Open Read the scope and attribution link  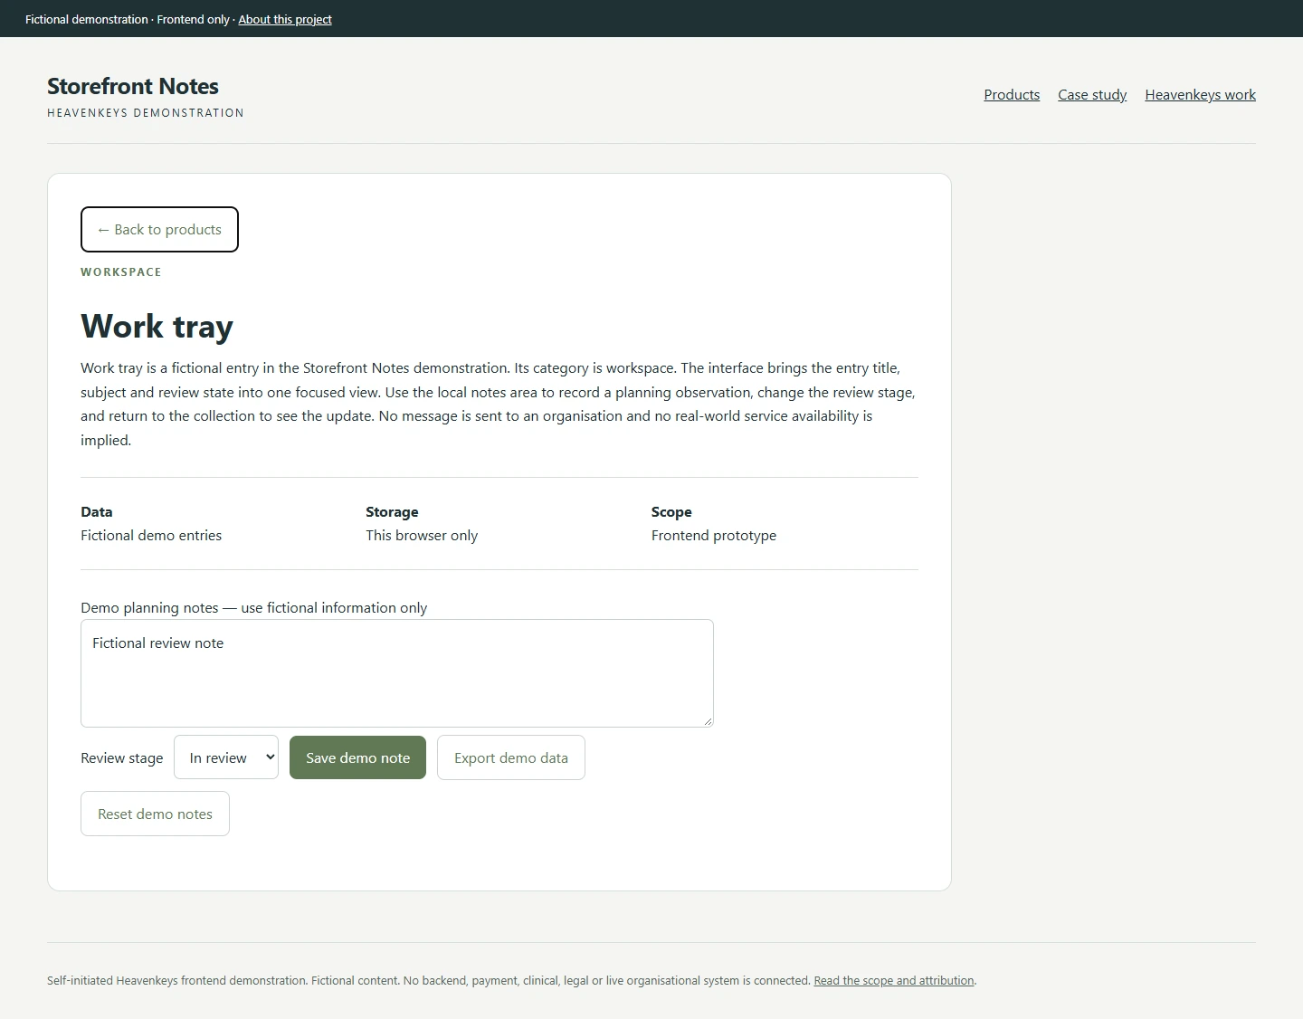pyautogui.click(x=894, y=980)
